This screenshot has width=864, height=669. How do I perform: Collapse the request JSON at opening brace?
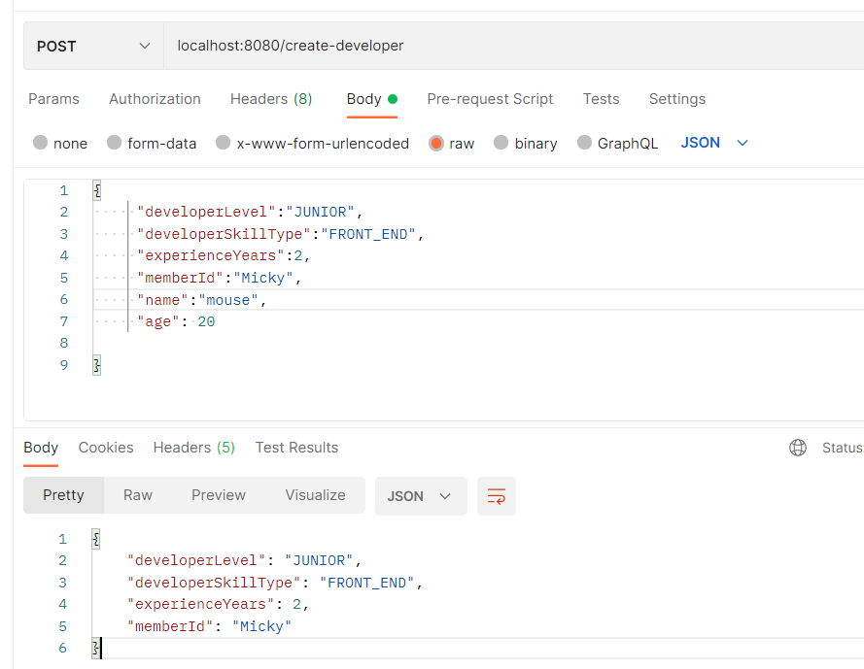coord(97,190)
